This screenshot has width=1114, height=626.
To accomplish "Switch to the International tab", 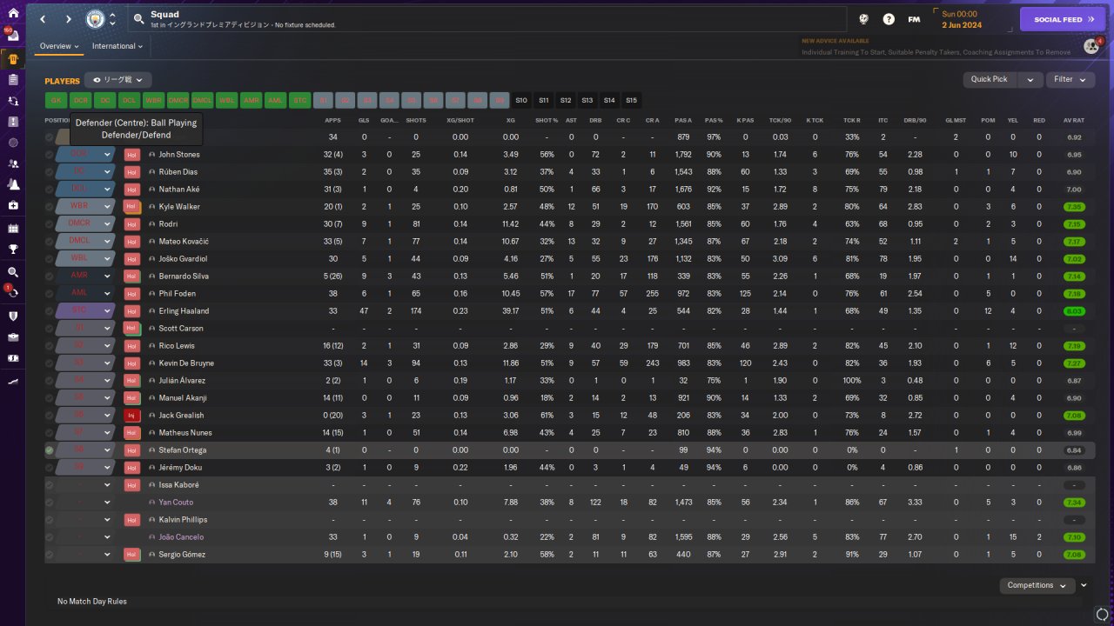I will coord(117,46).
